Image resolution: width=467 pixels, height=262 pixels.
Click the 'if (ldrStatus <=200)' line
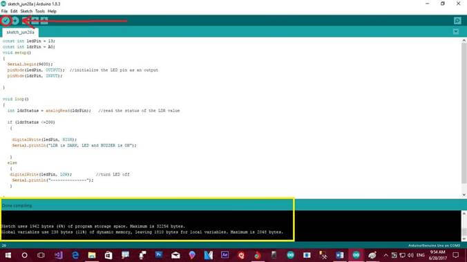coord(31,122)
